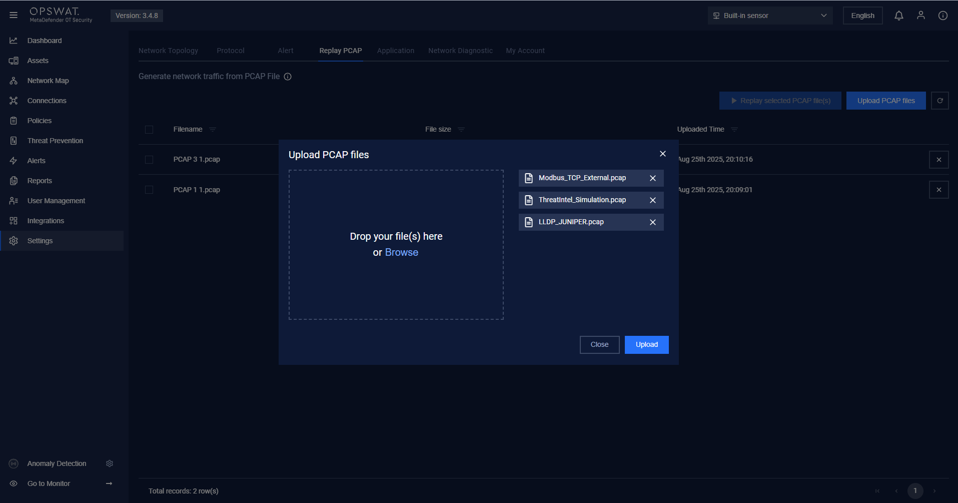Delete the PCAP 3 1.pcap row

[939, 160]
